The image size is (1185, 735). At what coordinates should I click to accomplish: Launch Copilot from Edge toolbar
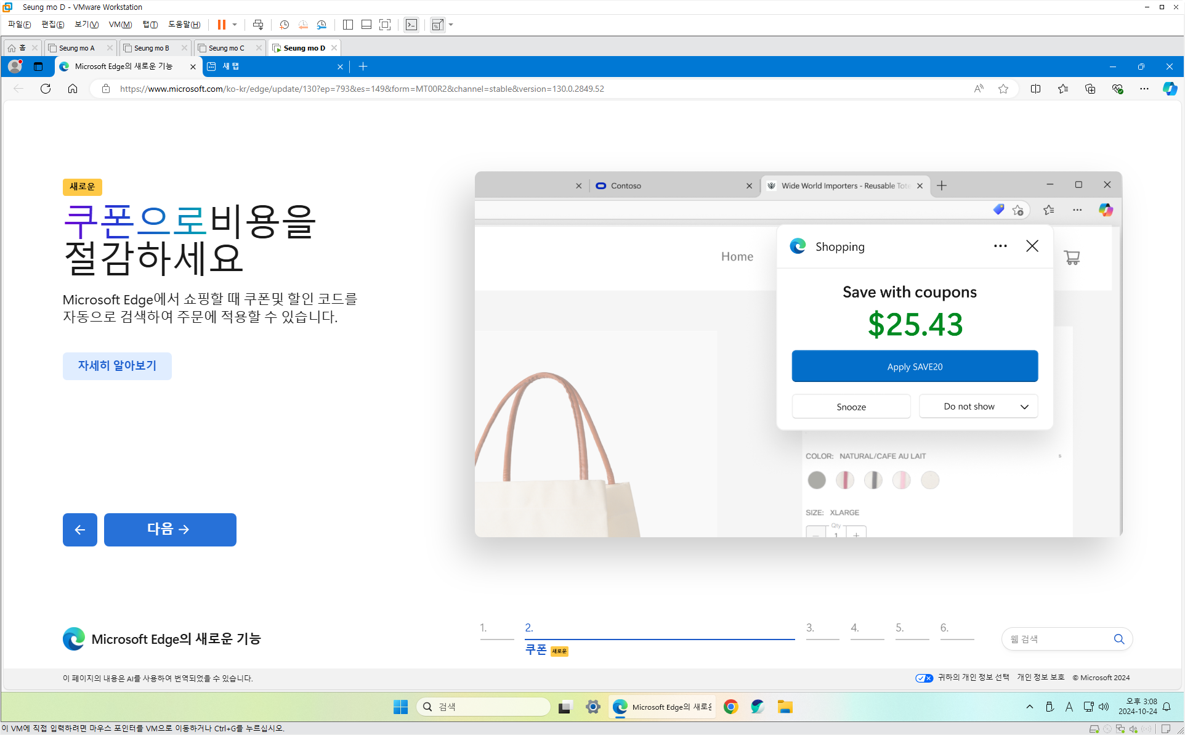click(x=1170, y=89)
